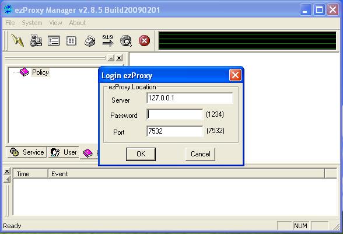Click the computers disconnect toolbar icon

[x=36, y=41]
